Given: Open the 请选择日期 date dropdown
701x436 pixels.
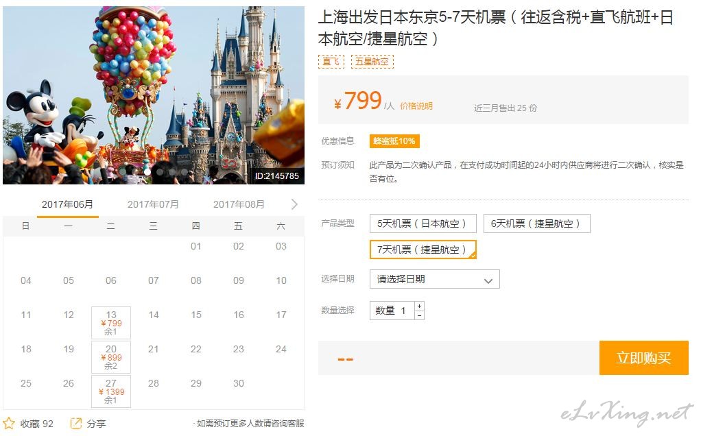Looking at the screenshot, I should (435, 279).
